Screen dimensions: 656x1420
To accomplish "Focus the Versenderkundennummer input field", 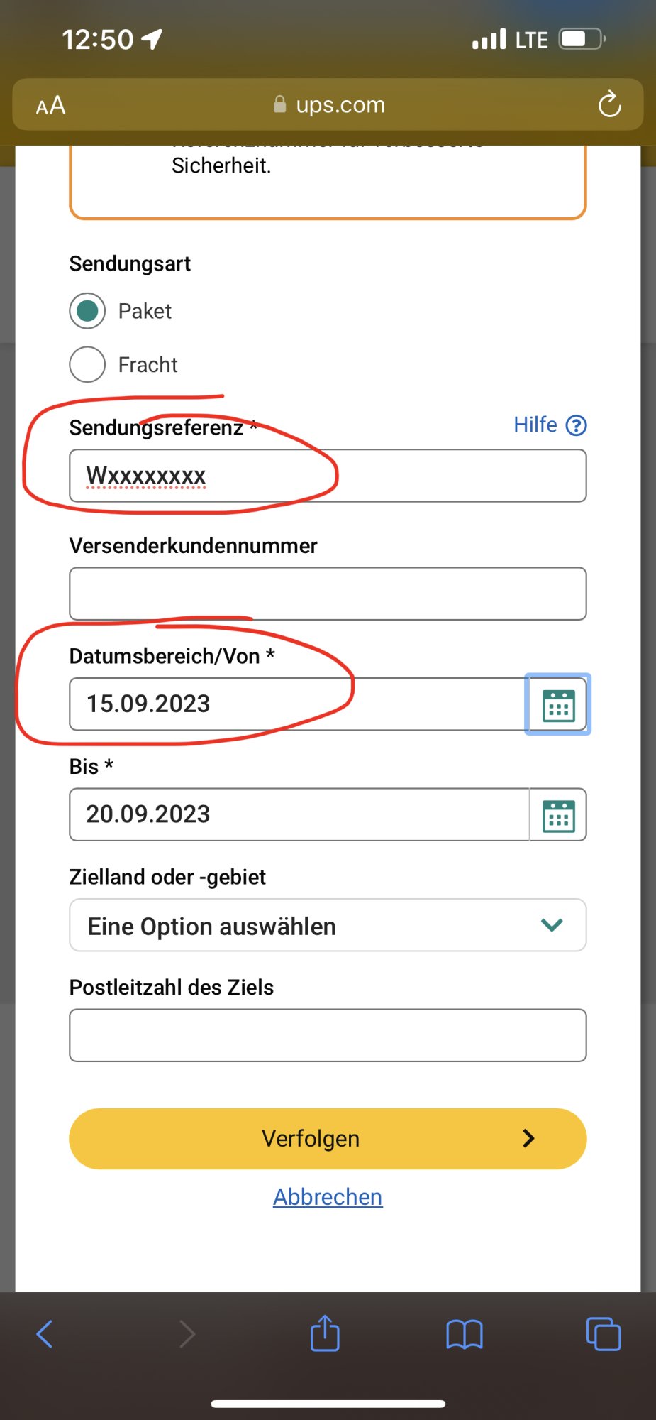I will tap(328, 594).
